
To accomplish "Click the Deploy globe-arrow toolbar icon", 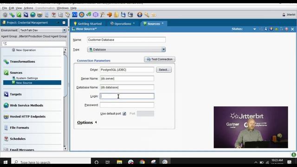I will pyautogui.click(x=140, y=14).
